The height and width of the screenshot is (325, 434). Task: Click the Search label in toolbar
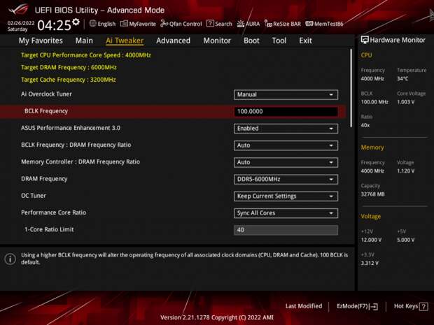pyautogui.click(x=223, y=24)
